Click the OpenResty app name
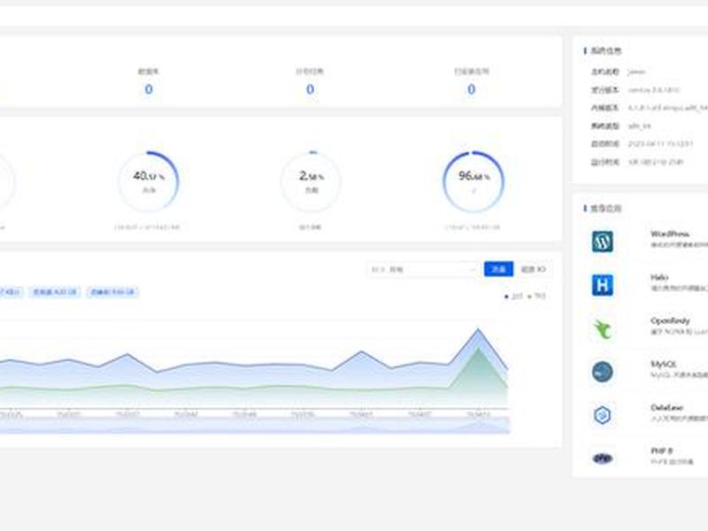 coord(670,320)
